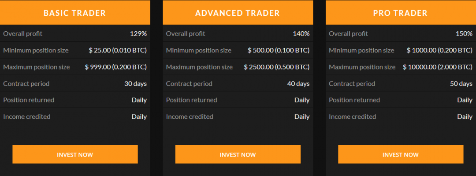The image size is (476, 176).
Task: Click the 50 days contract period
Action: [461, 84]
